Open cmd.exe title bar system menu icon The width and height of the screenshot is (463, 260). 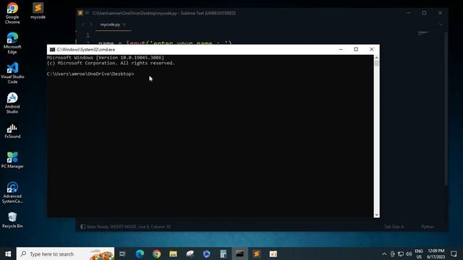(x=52, y=50)
